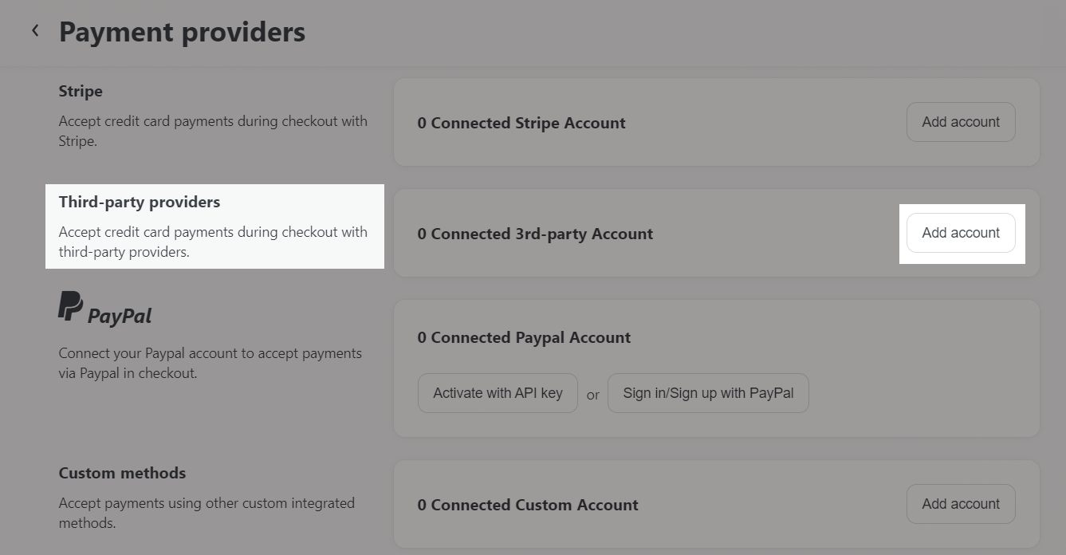Click the 0 Connected 3rd-party Account label

pos(535,234)
